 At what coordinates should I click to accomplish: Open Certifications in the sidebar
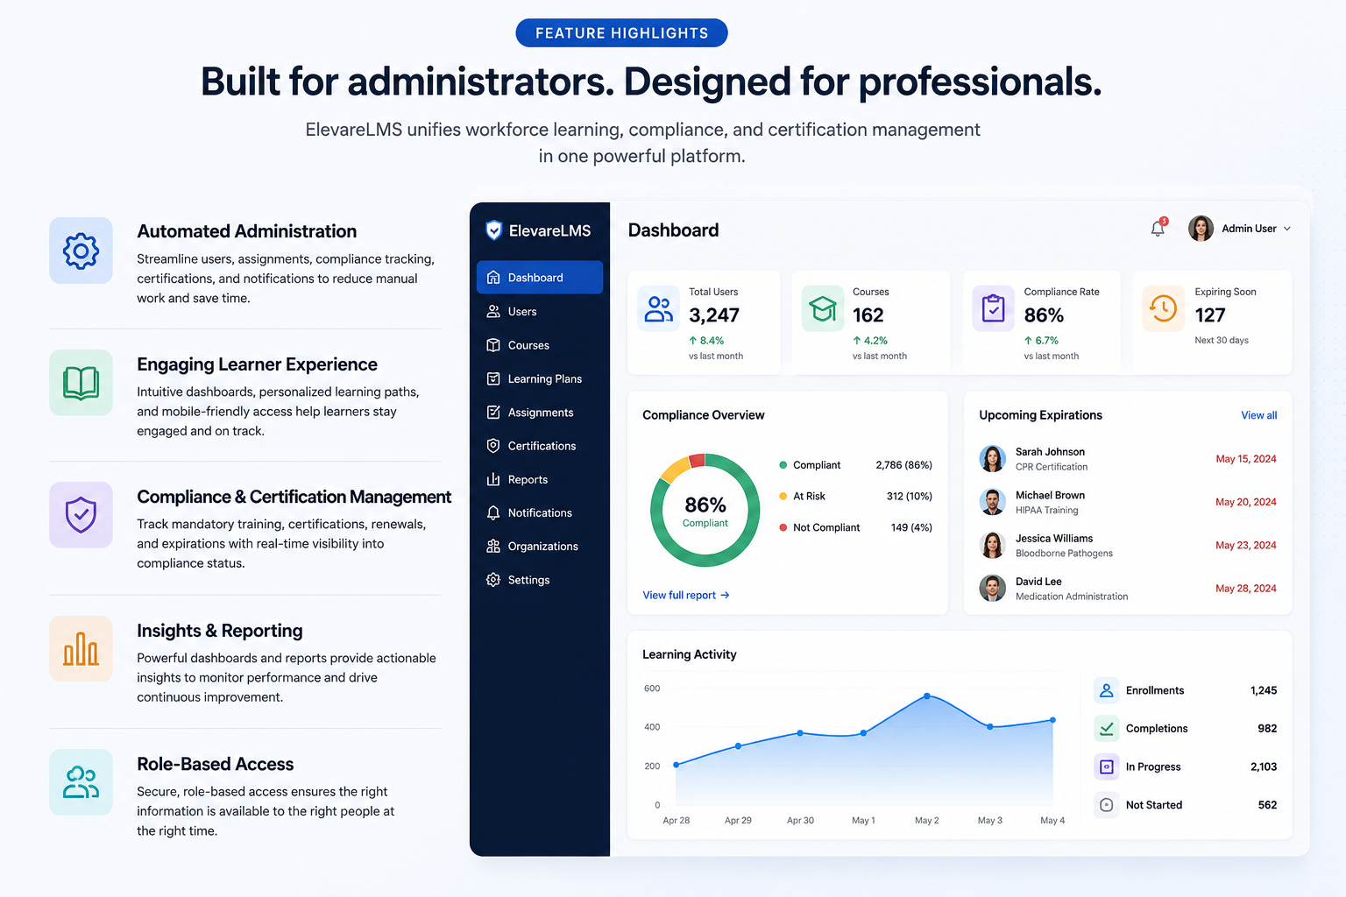540,446
